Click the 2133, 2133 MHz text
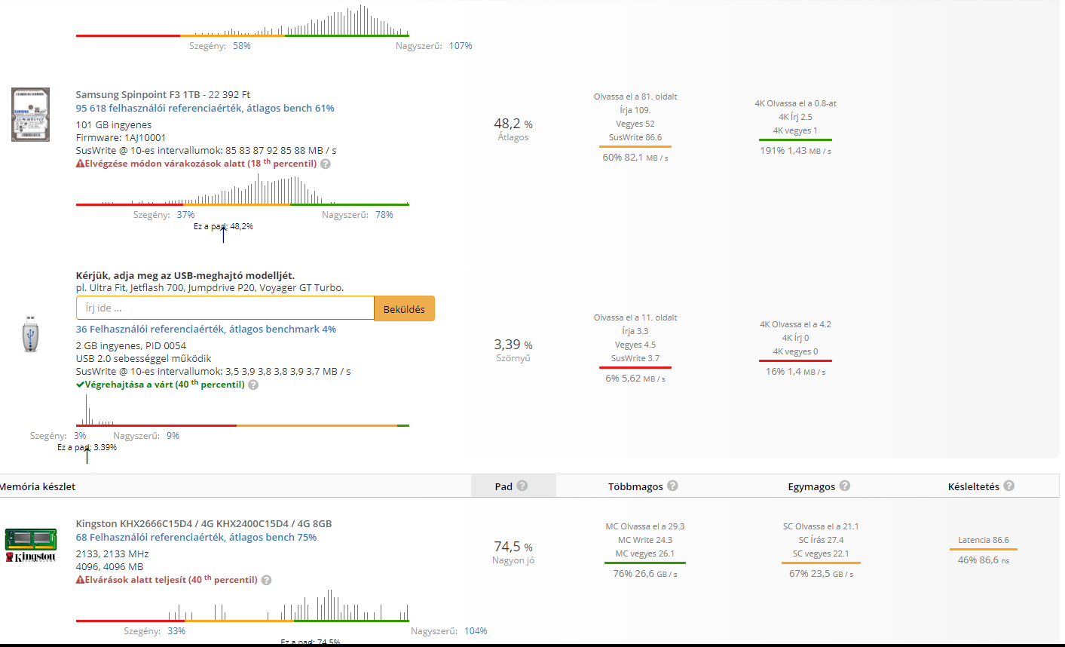Screen dimensions: 1065x647 coord(112,554)
